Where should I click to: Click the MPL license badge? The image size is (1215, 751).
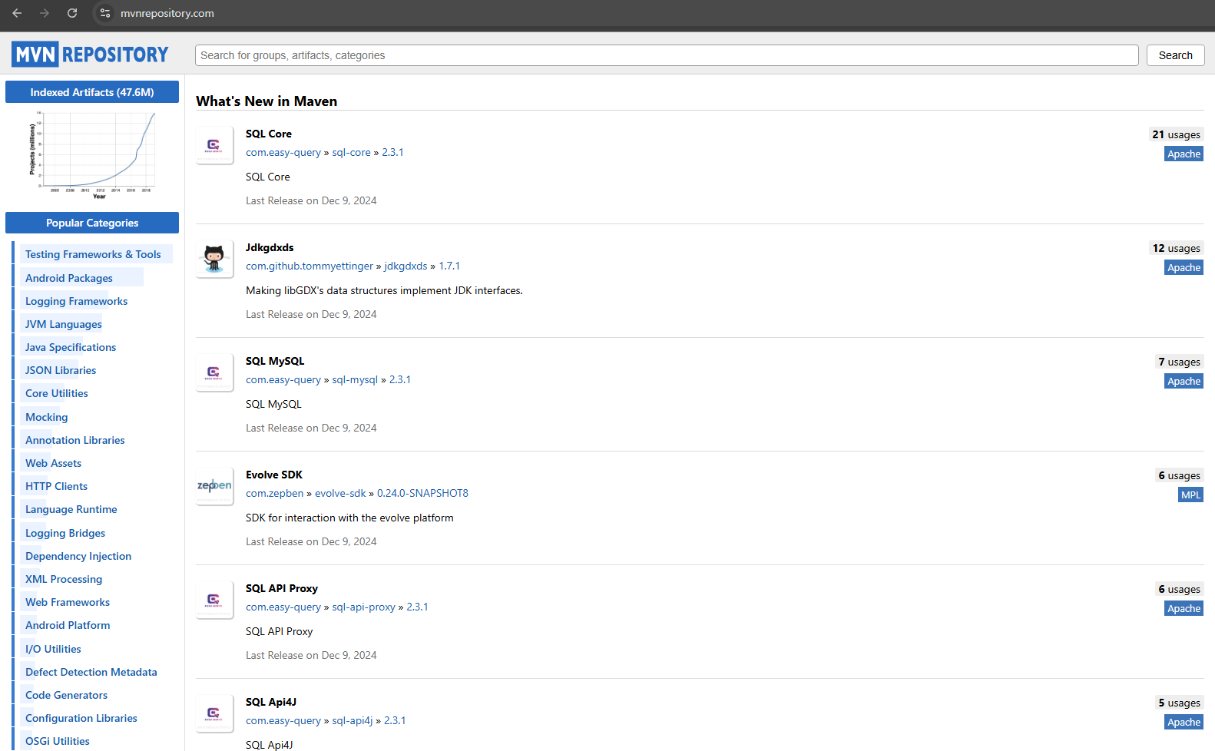click(x=1190, y=495)
